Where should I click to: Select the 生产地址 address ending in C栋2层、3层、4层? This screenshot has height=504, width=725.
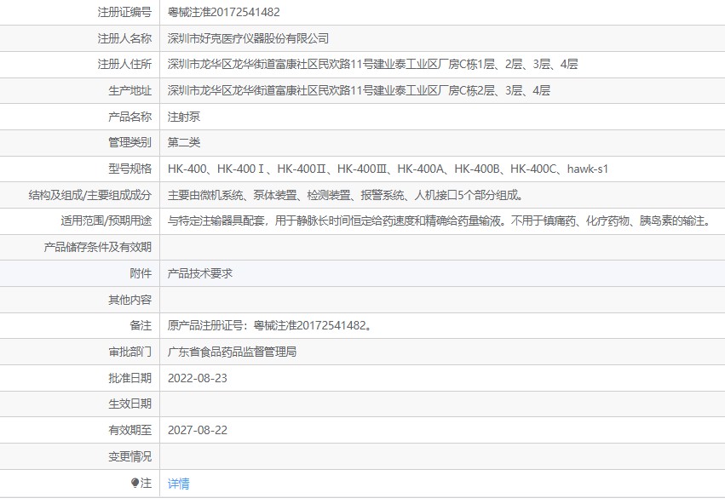coord(359,90)
